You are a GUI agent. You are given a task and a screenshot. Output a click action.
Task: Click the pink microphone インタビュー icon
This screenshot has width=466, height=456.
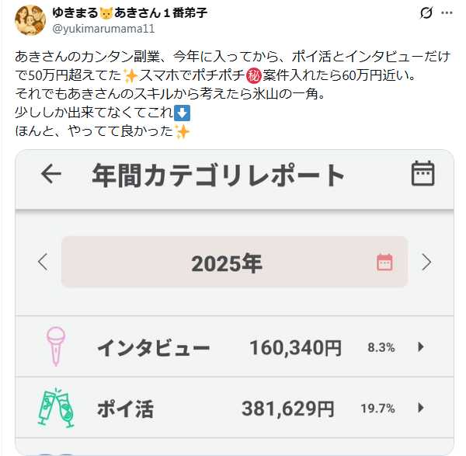click(x=55, y=346)
